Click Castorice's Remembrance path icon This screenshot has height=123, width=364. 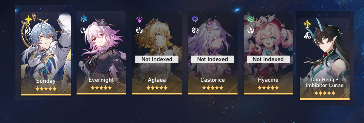tap(195, 30)
